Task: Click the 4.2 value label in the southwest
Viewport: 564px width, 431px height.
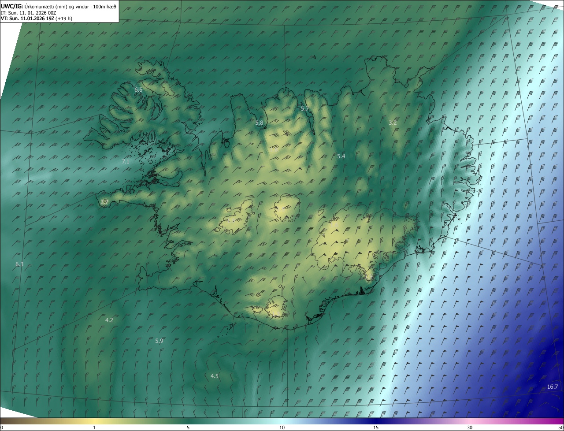Action: [x=109, y=320]
